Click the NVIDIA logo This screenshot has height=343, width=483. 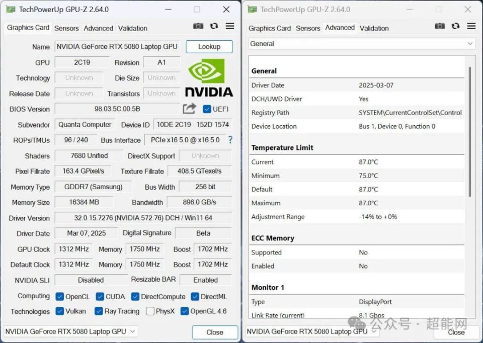(x=209, y=77)
